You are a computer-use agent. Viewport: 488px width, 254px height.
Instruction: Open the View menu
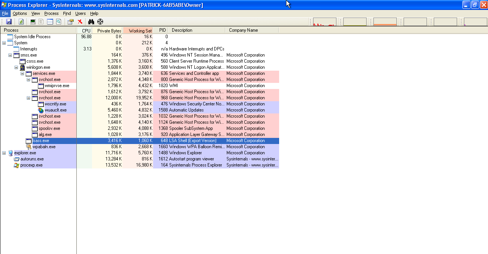click(x=36, y=13)
